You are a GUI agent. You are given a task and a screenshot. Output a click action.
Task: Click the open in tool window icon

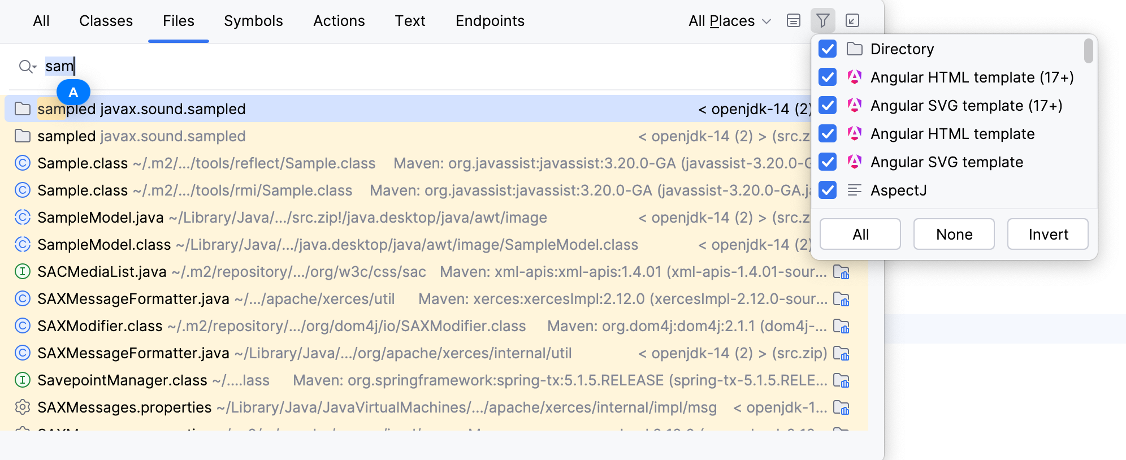[852, 21]
